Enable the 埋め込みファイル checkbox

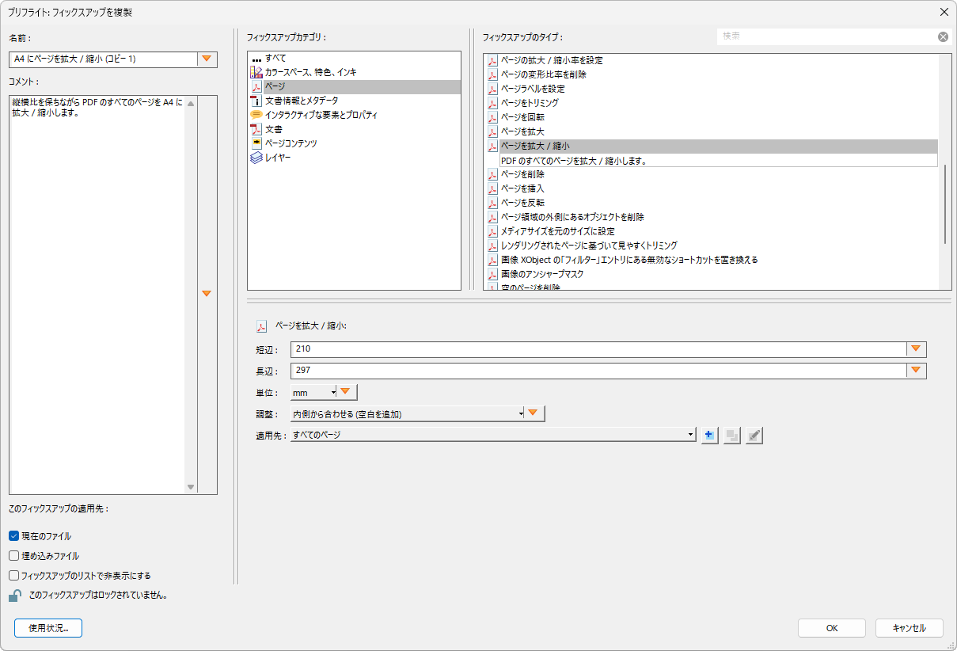[x=13, y=556]
